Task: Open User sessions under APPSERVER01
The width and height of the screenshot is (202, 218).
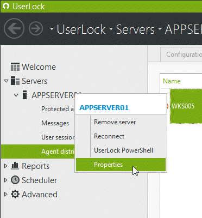Action: (x=58, y=137)
